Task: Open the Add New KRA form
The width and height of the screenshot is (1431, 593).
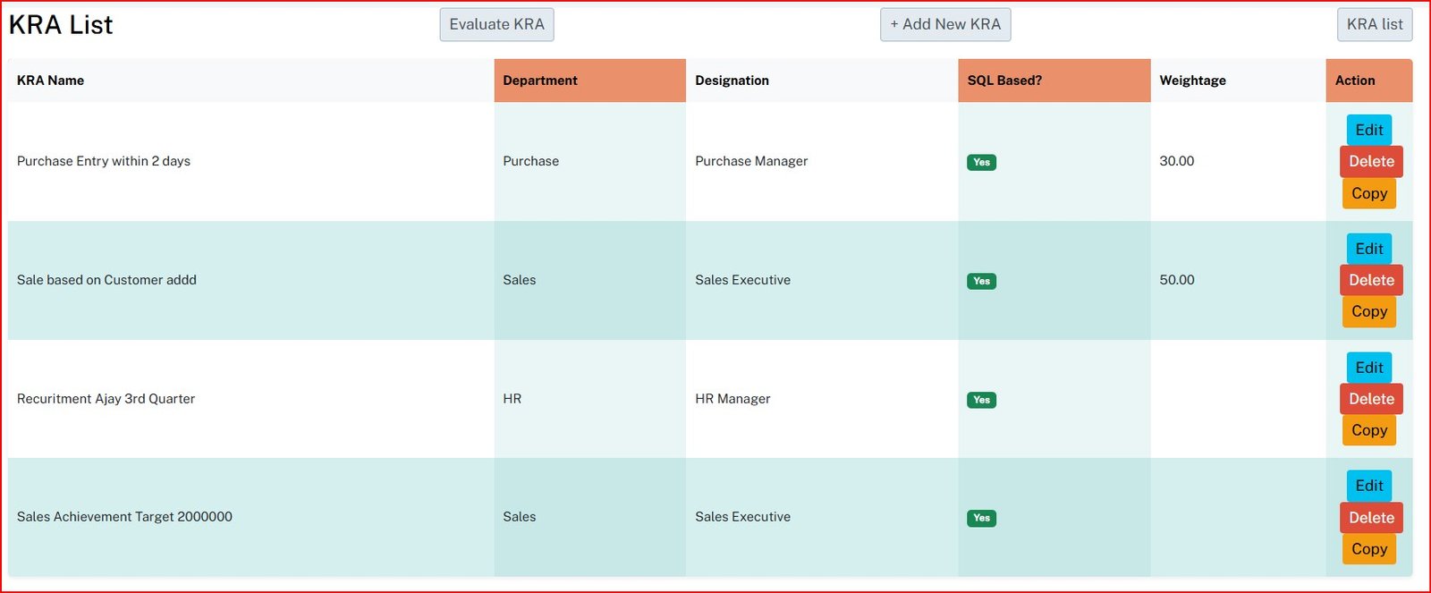Action: 945,25
